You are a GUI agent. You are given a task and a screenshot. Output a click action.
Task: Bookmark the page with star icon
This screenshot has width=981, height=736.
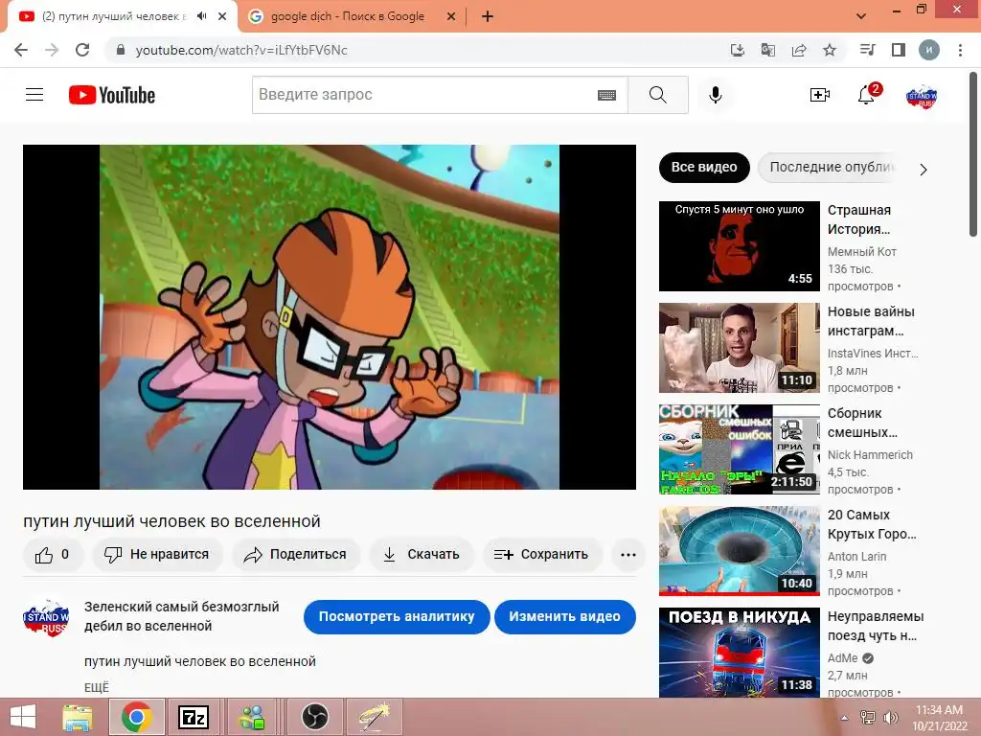[x=830, y=50]
